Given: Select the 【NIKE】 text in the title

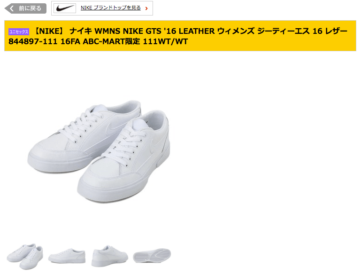Looking at the screenshot, I should click(x=49, y=31).
